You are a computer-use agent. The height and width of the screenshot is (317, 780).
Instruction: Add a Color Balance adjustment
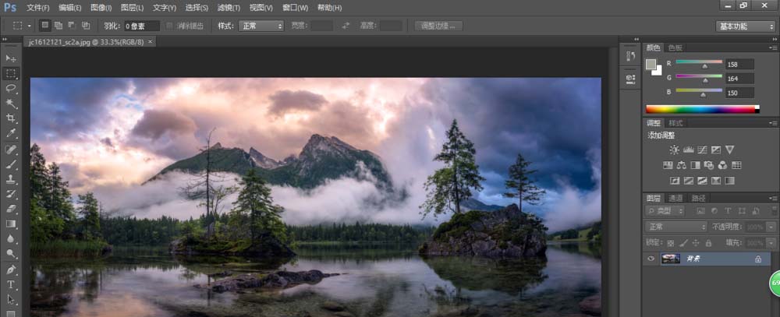pyautogui.click(x=682, y=165)
